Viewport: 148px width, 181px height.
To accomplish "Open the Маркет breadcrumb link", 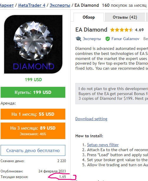I will [x=7, y=5].
